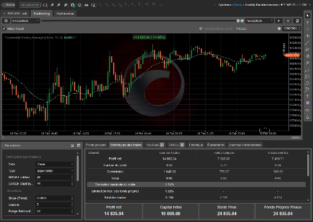
Task: Select the W1 weekly timeframe
Action: point(147,4)
